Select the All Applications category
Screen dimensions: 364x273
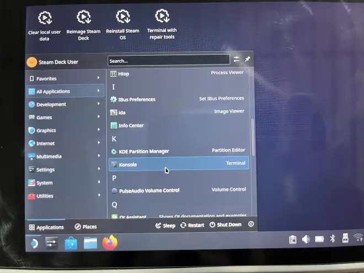coord(66,91)
